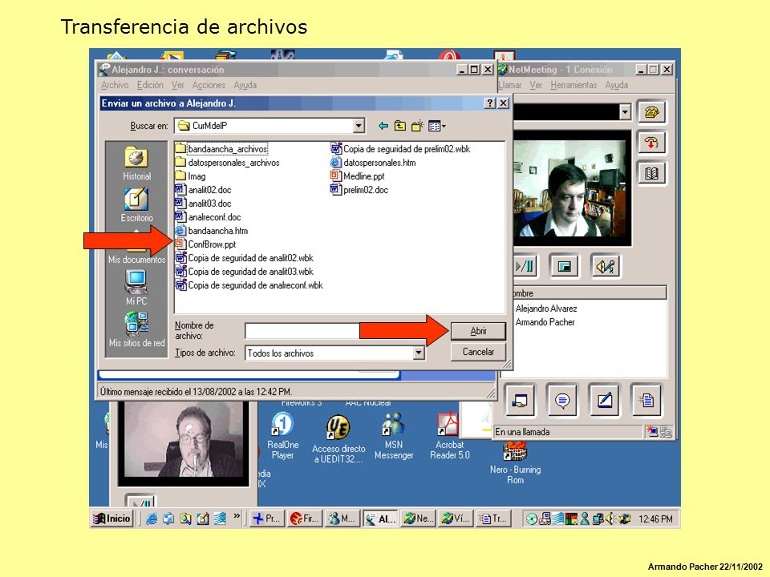
Task: Click NetMeeting file transfer button
Action: (x=646, y=401)
